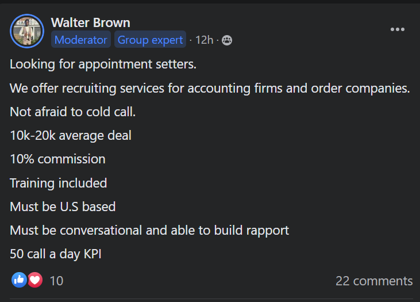Click the Moderator badge
Viewport: 420px width, 302px height.
[x=81, y=40]
